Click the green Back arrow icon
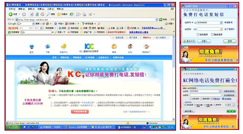 (x=10, y=14)
